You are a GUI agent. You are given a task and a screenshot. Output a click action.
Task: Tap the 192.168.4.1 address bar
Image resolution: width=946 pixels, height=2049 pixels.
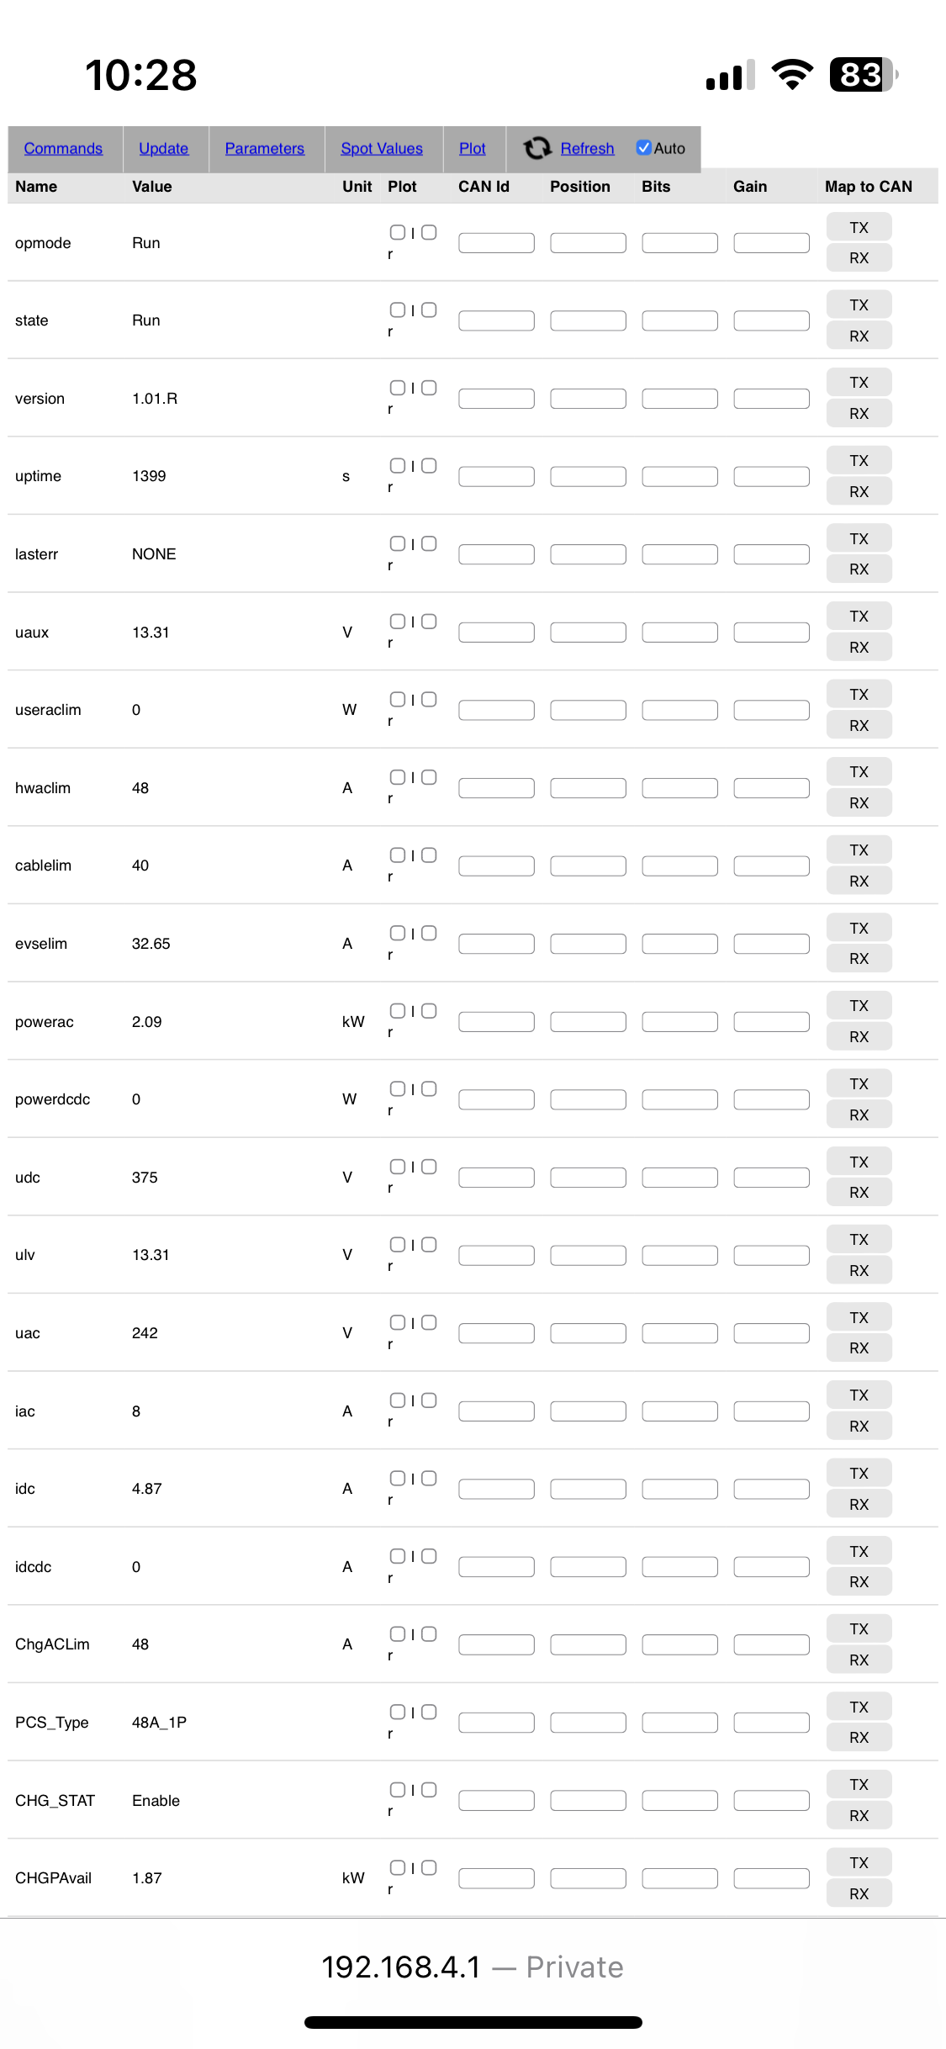473,1967
